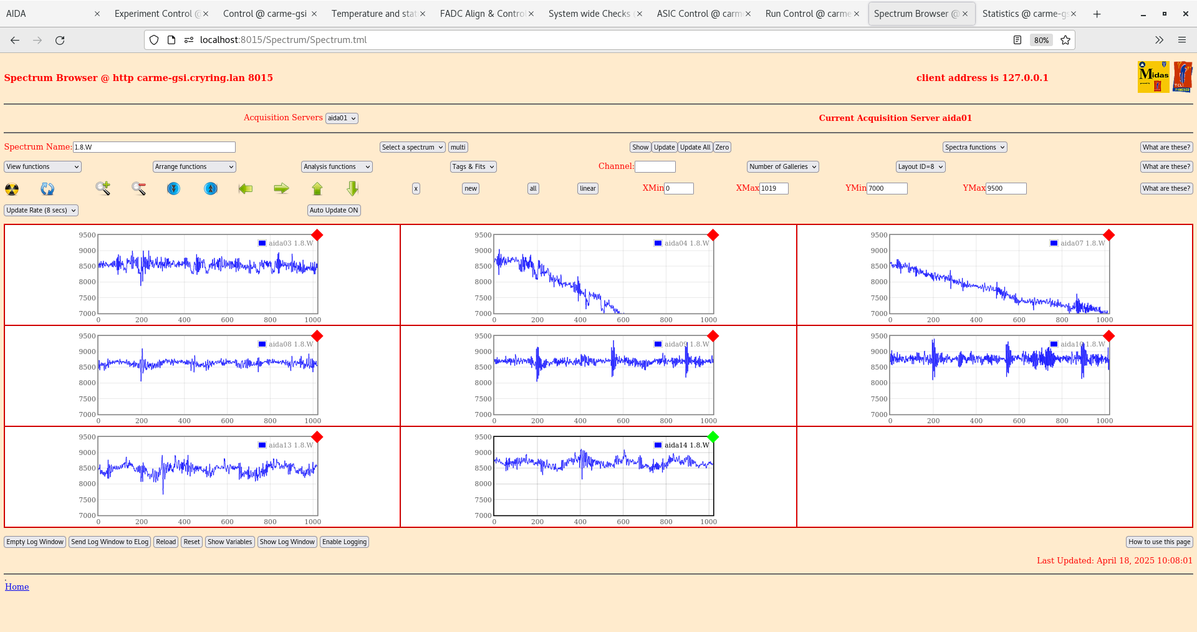
Task: Open the Layout ID=8 dropdown
Action: (920, 166)
